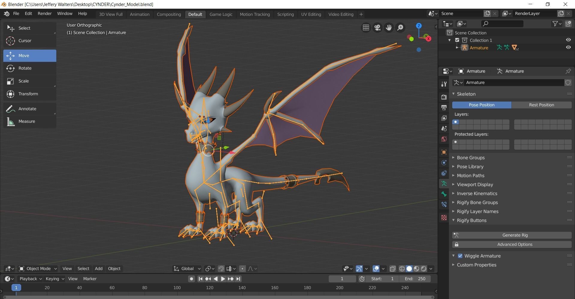Click current frame marker 1 on timeline
575x299 pixels.
pyautogui.click(x=16, y=288)
